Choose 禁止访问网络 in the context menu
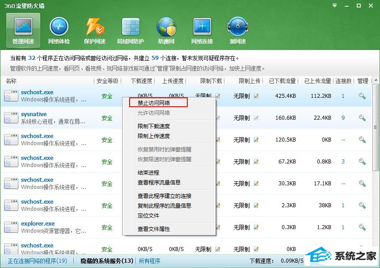The image size is (380, 268). 154,103
